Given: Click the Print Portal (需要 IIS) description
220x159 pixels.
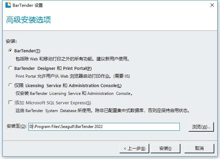Looking at the screenshot, I should click(x=73, y=76).
